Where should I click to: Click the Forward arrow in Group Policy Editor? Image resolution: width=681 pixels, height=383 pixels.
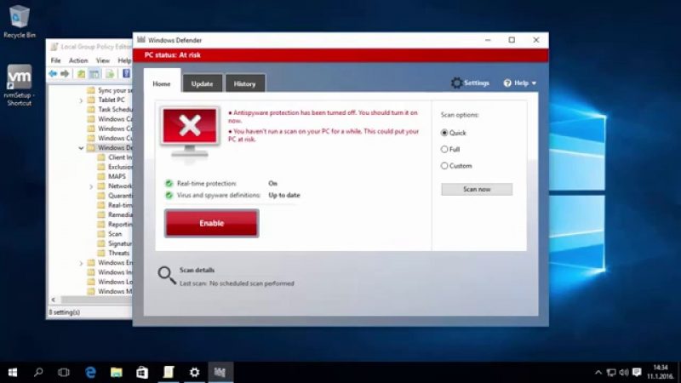65,74
